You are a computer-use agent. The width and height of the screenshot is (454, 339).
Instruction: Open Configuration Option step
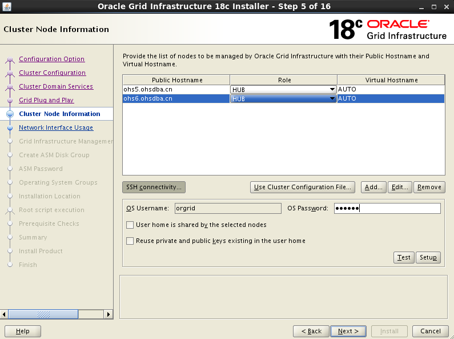coord(51,59)
